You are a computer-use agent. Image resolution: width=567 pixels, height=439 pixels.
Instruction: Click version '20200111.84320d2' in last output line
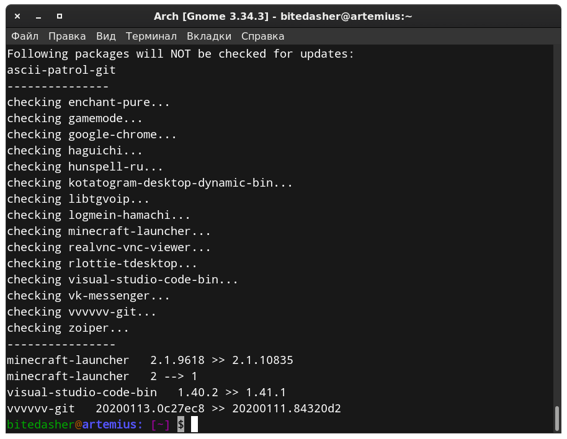(x=287, y=409)
